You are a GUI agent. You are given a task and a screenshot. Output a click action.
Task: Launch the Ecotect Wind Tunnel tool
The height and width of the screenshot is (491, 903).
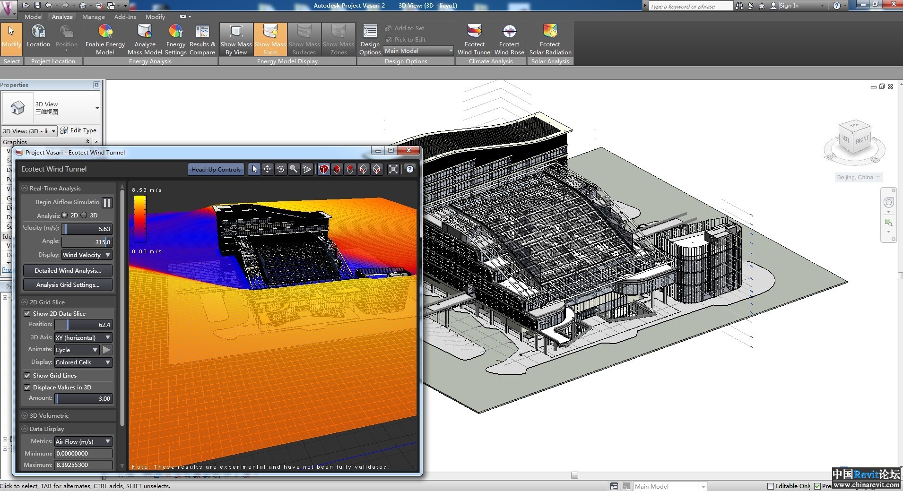474,39
